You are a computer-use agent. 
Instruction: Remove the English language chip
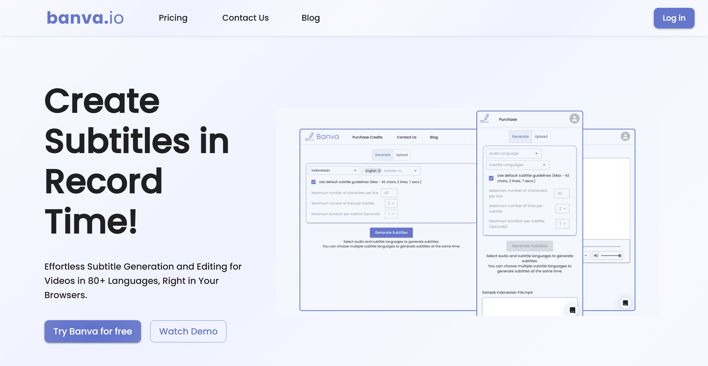tap(379, 171)
